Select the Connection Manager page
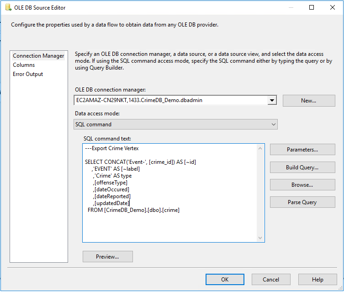This screenshot has width=344, height=292. (38, 56)
